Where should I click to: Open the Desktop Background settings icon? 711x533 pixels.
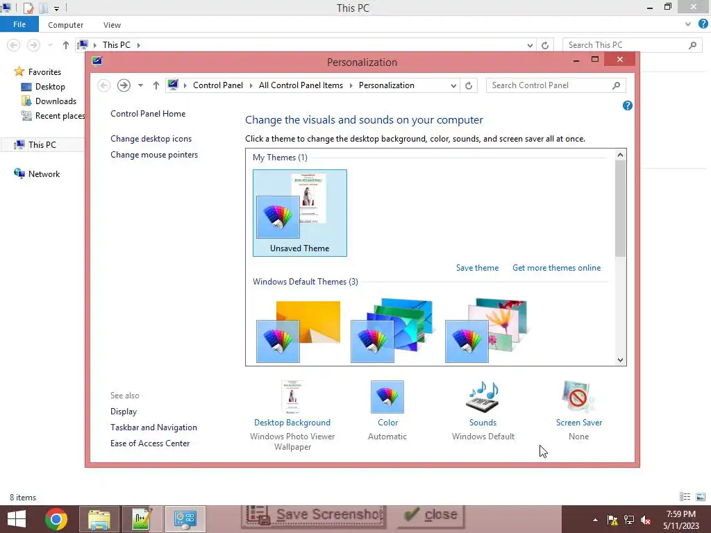tap(292, 397)
